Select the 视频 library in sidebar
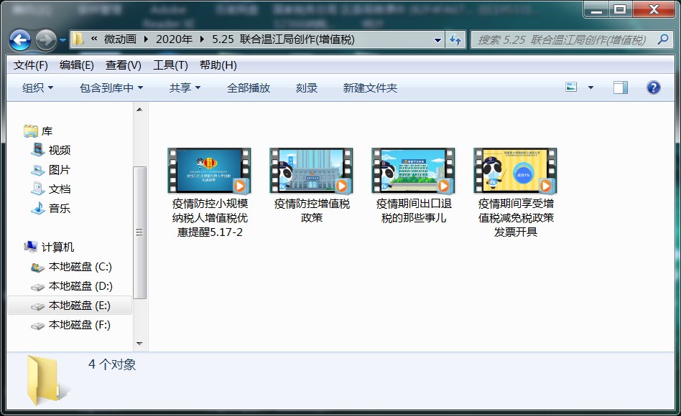681x416 pixels. 59,151
